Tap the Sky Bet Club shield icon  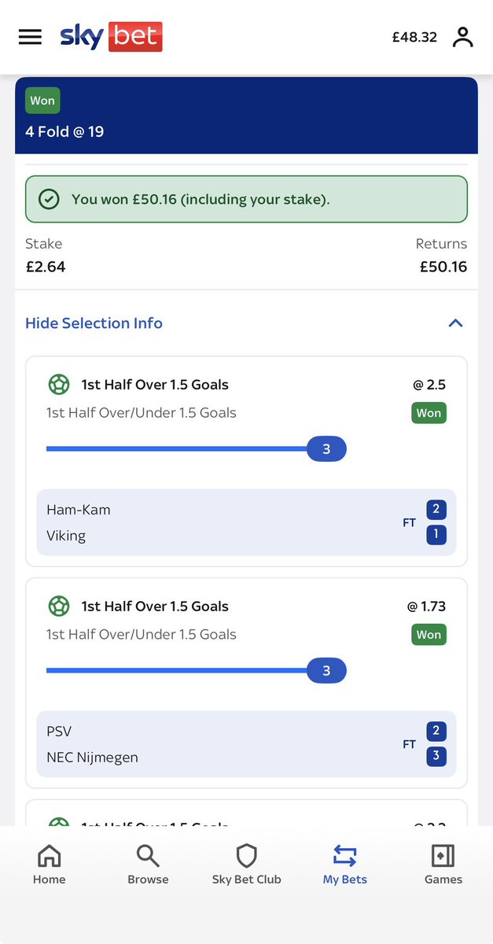(x=246, y=856)
